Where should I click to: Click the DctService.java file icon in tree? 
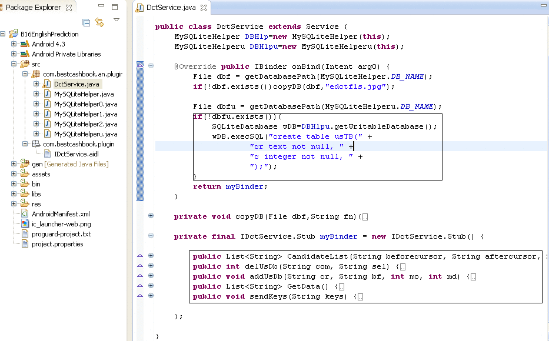coord(46,84)
